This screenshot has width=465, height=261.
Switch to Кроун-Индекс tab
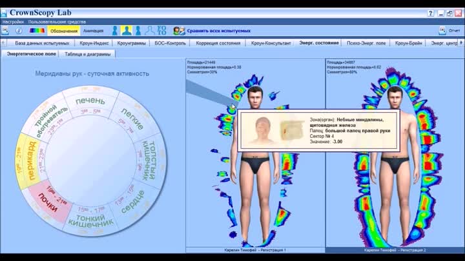pyautogui.click(x=94, y=43)
